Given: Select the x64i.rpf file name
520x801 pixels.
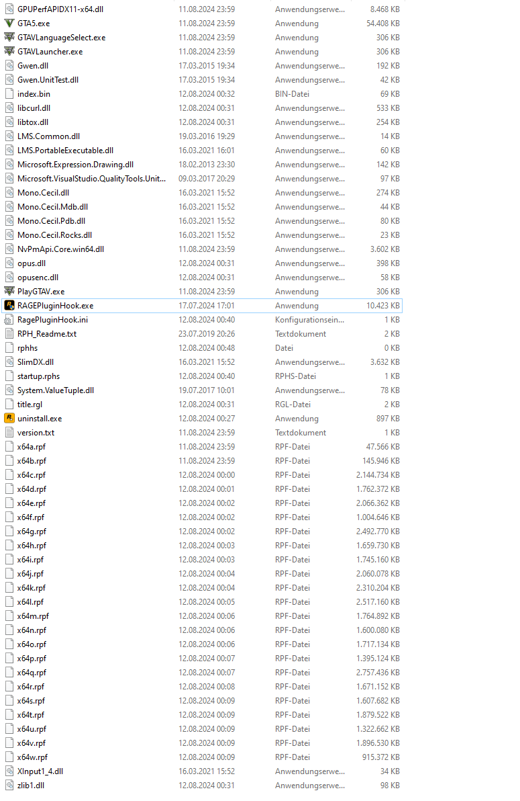Looking at the screenshot, I should pyautogui.click(x=31, y=560).
